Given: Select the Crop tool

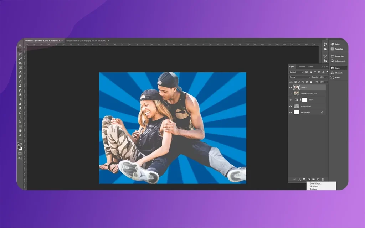Looking at the screenshot, I should tap(20, 63).
